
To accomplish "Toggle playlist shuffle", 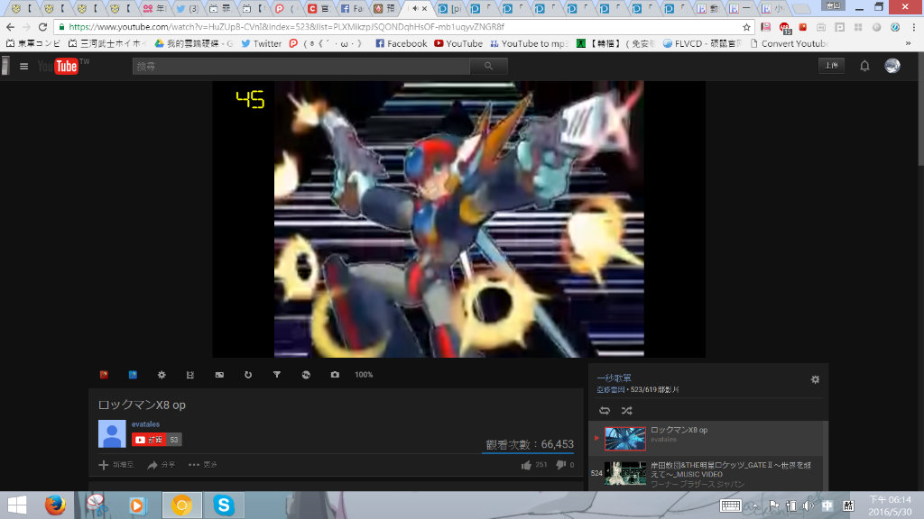I will click(626, 410).
